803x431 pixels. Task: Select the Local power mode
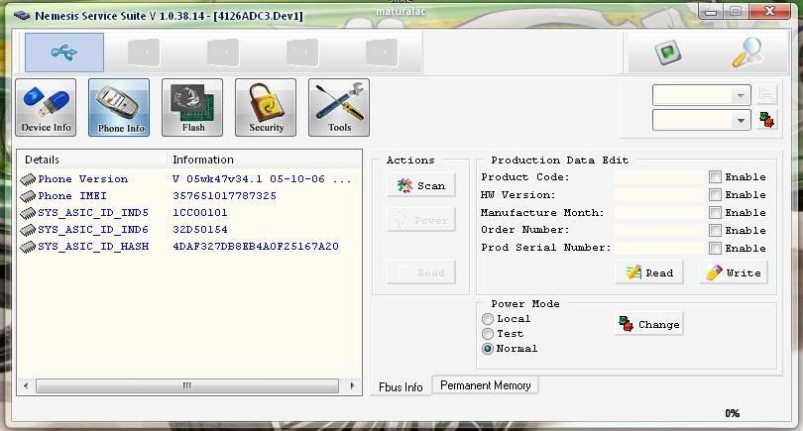(x=488, y=319)
